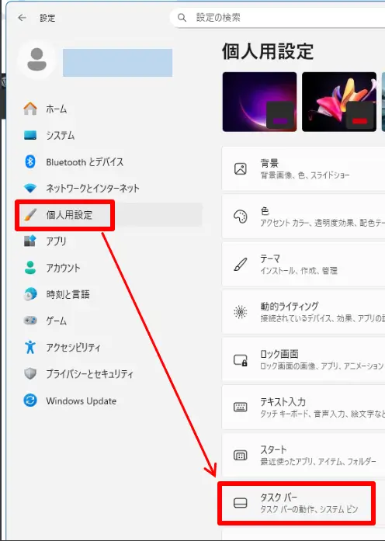Open テーマ settings
This screenshot has height=541, width=385.
(303, 264)
